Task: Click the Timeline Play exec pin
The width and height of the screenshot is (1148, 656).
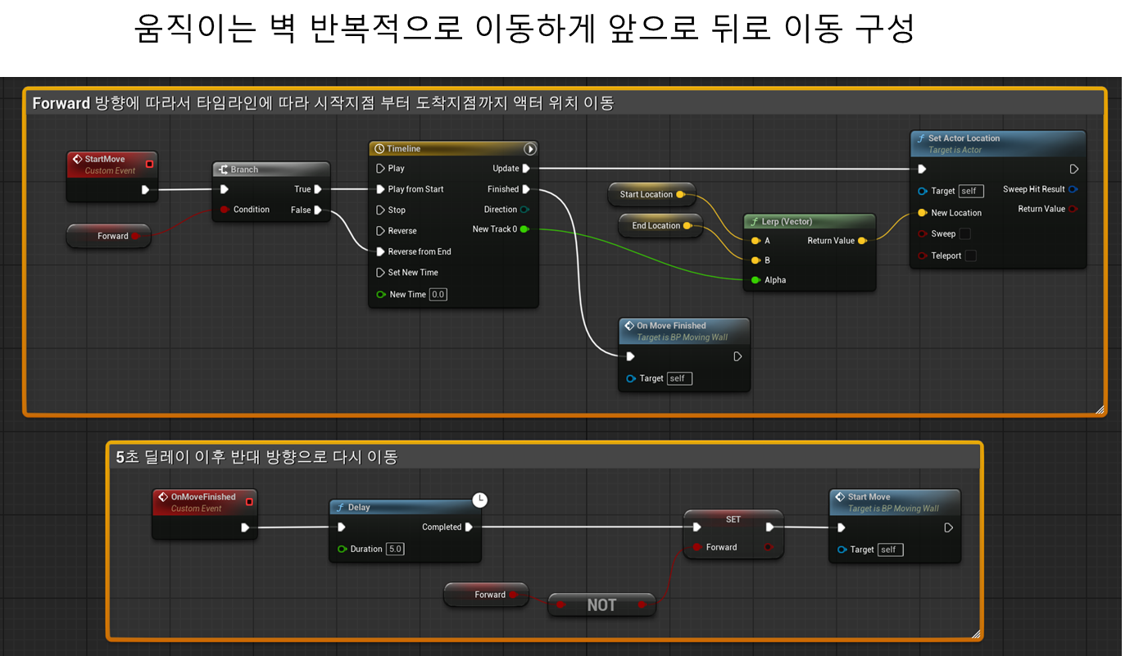Action: click(380, 169)
